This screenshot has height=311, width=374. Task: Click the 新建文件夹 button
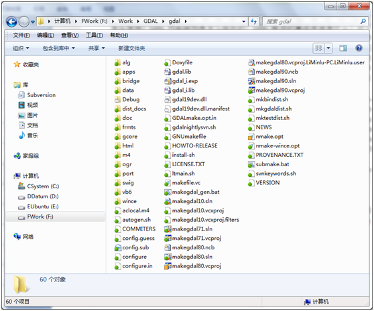click(131, 48)
